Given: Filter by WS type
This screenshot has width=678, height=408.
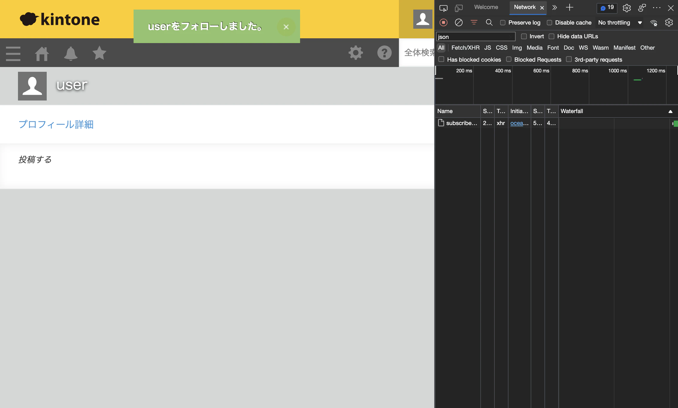Looking at the screenshot, I should 583,48.
